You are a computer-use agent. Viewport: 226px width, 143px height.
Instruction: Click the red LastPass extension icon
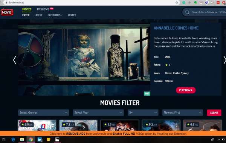pos(218,3)
